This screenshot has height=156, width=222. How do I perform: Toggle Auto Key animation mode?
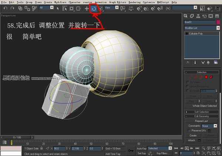141,148
